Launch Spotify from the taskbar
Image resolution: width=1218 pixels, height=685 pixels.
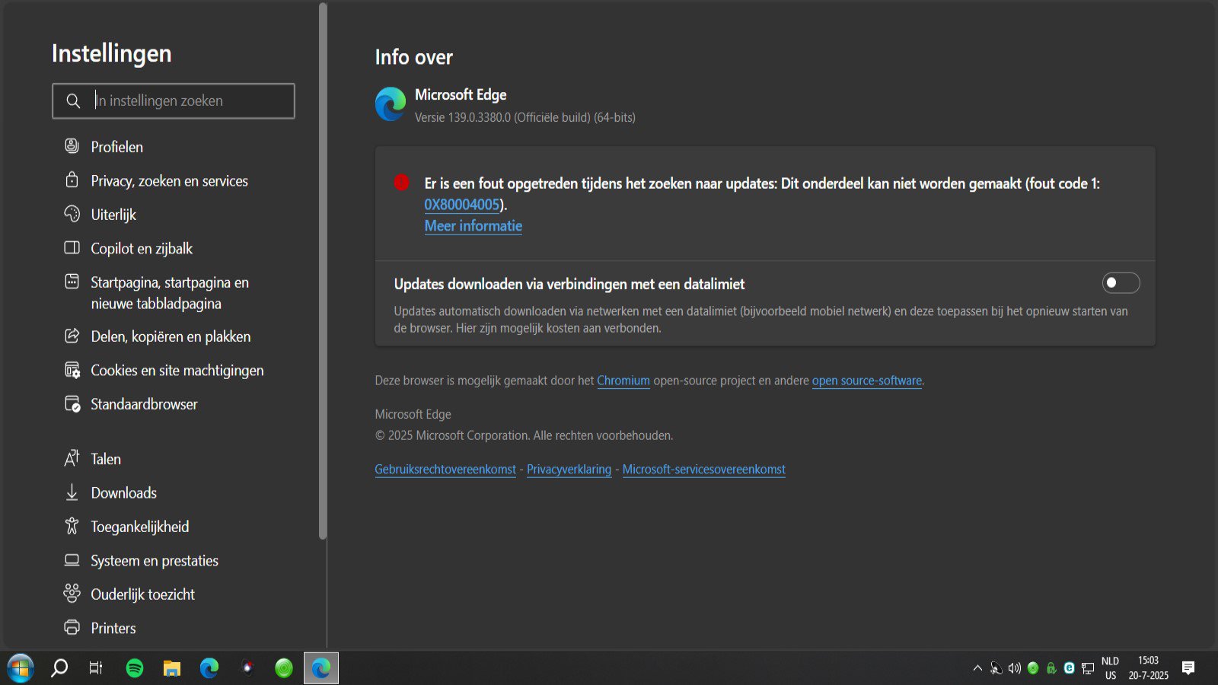click(x=135, y=668)
